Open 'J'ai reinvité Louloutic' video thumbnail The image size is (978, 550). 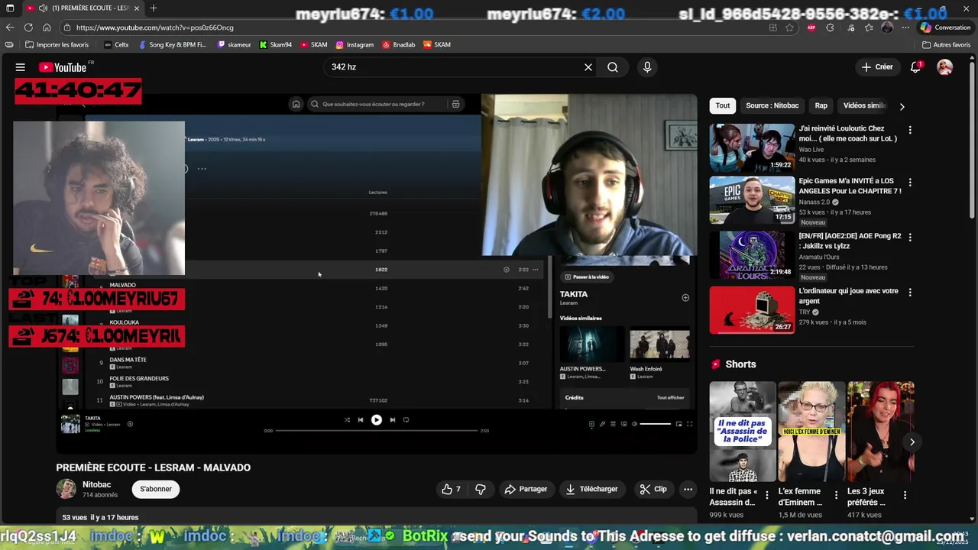tap(752, 147)
